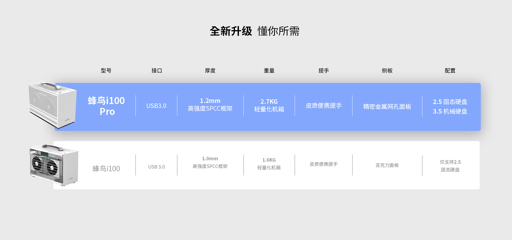Click 仅支持2.5 固态硬盘 cell

point(450,166)
